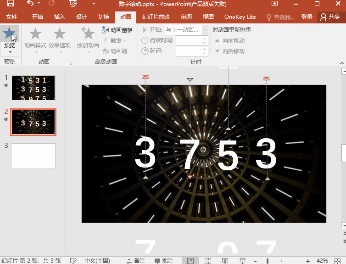This screenshot has width=346, height=264.
Task: Open the undo history dropdown arrow
Action: (x=39, y=3)
